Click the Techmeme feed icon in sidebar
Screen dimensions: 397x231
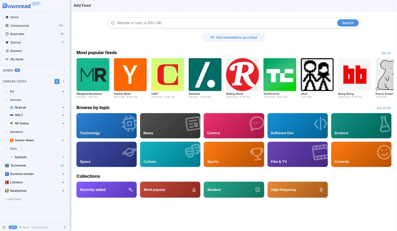(7, 165)
